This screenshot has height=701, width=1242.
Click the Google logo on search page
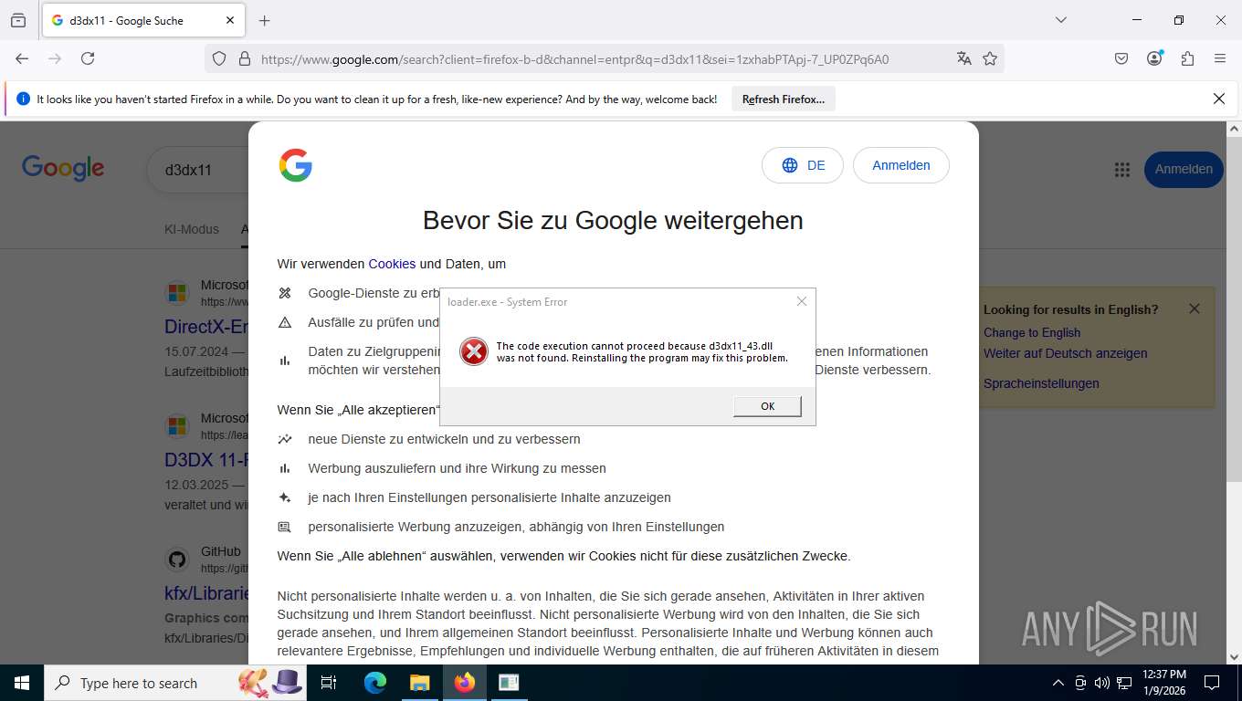[x=63, y=168]
